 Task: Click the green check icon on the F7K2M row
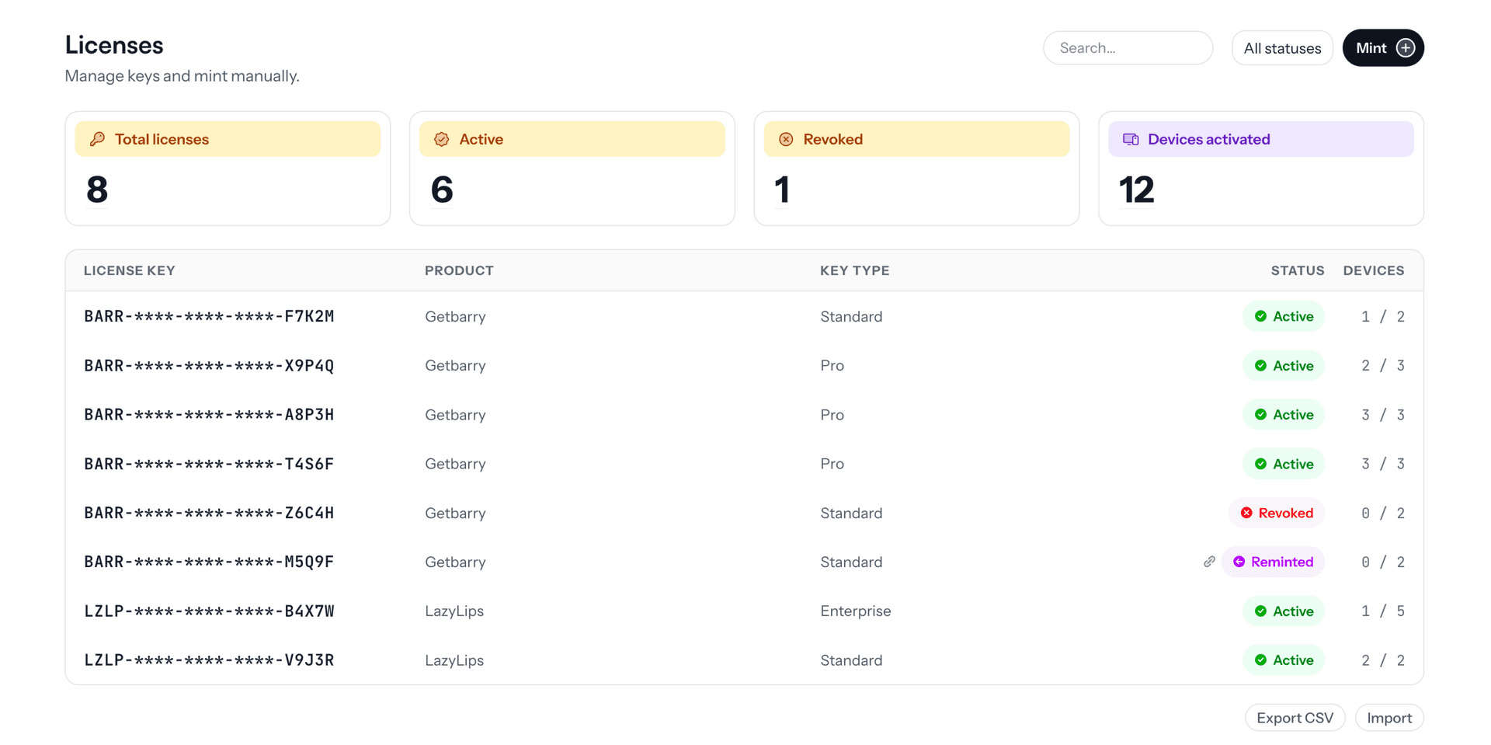tap(1260, 316)
